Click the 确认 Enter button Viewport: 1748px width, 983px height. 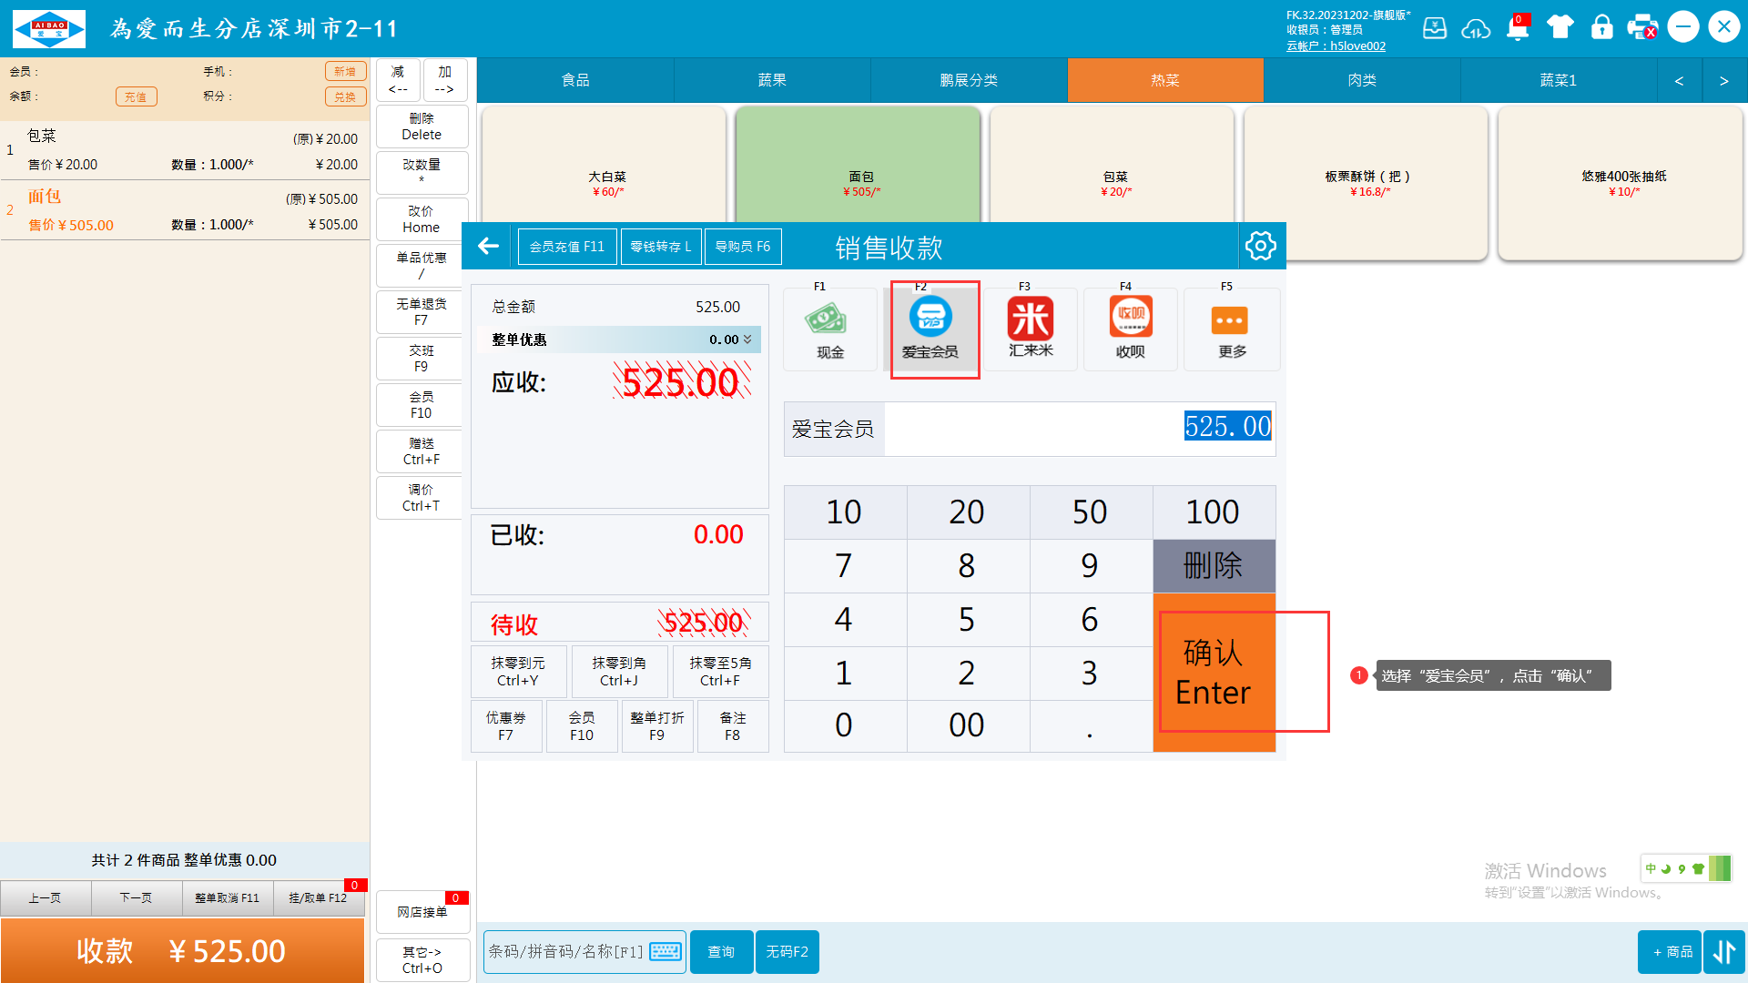1214,673
